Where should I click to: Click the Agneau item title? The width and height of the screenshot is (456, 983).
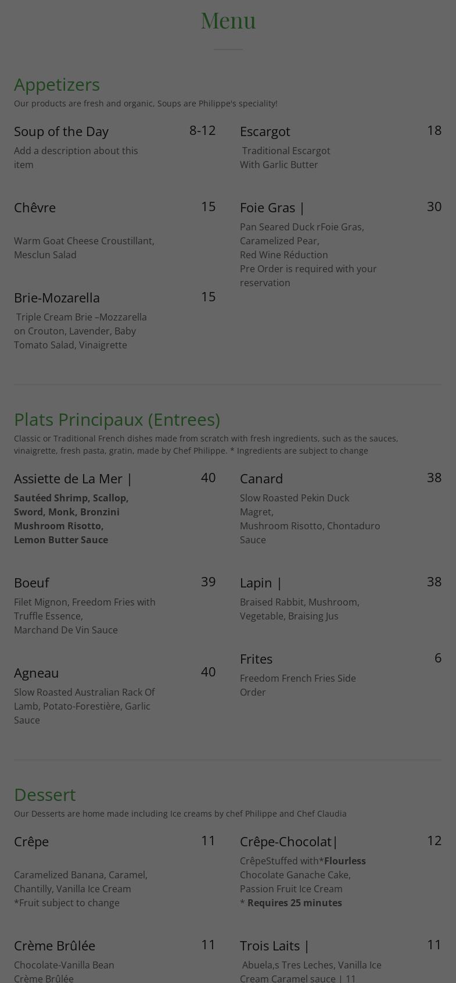point(36,673)
